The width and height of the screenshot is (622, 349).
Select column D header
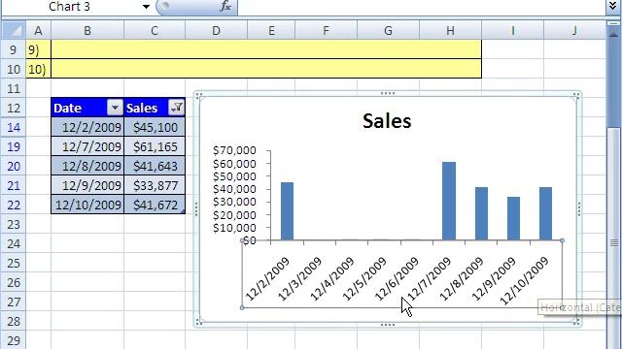point(216,30)
